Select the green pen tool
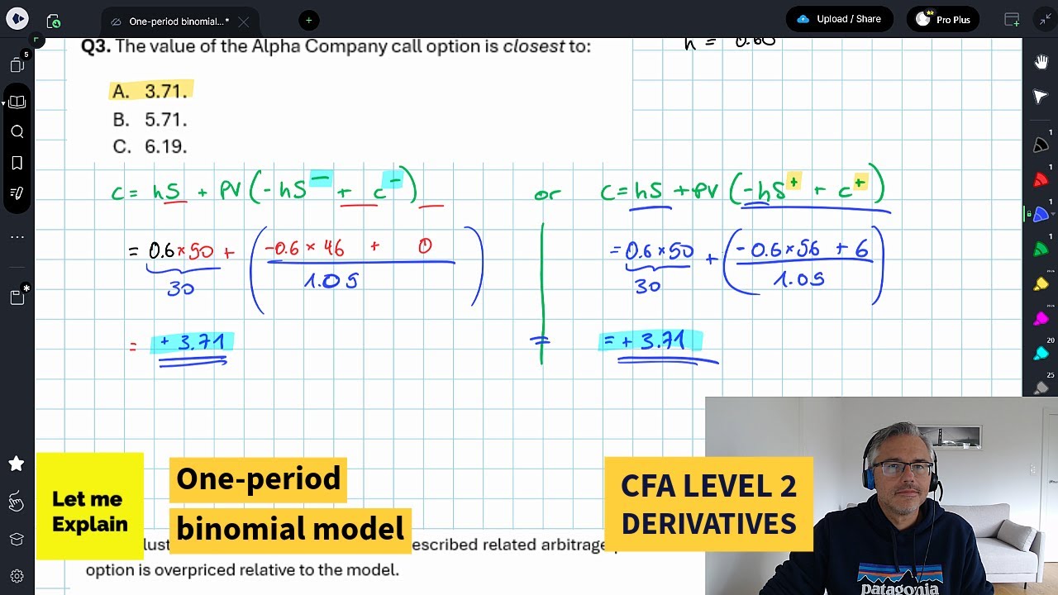This screenshot has height=595, width=1058. tap(1041, 250)
